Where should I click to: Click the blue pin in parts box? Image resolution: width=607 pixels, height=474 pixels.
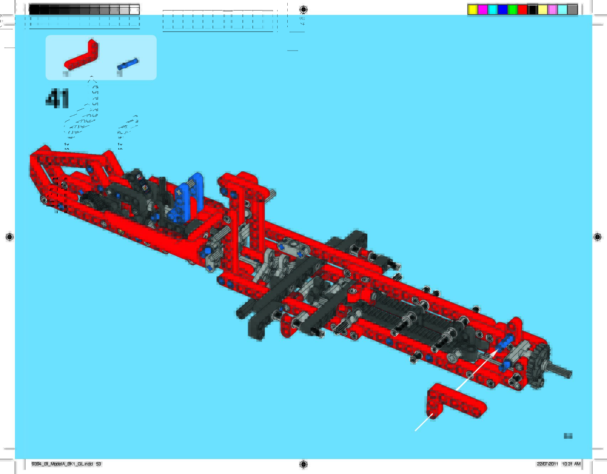(x=127, y=64)
